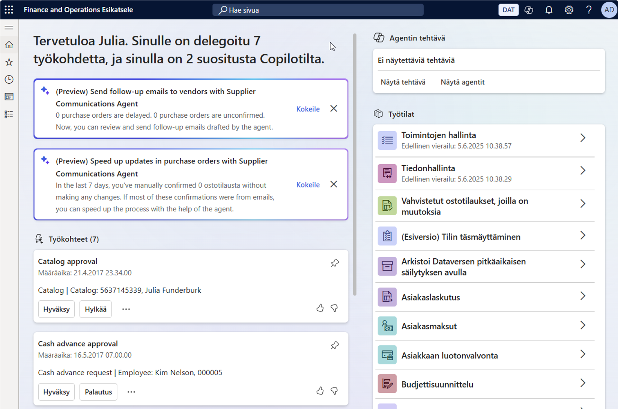Click Finance and Operations Esikatsele title
618x409 pixels.
78,10
